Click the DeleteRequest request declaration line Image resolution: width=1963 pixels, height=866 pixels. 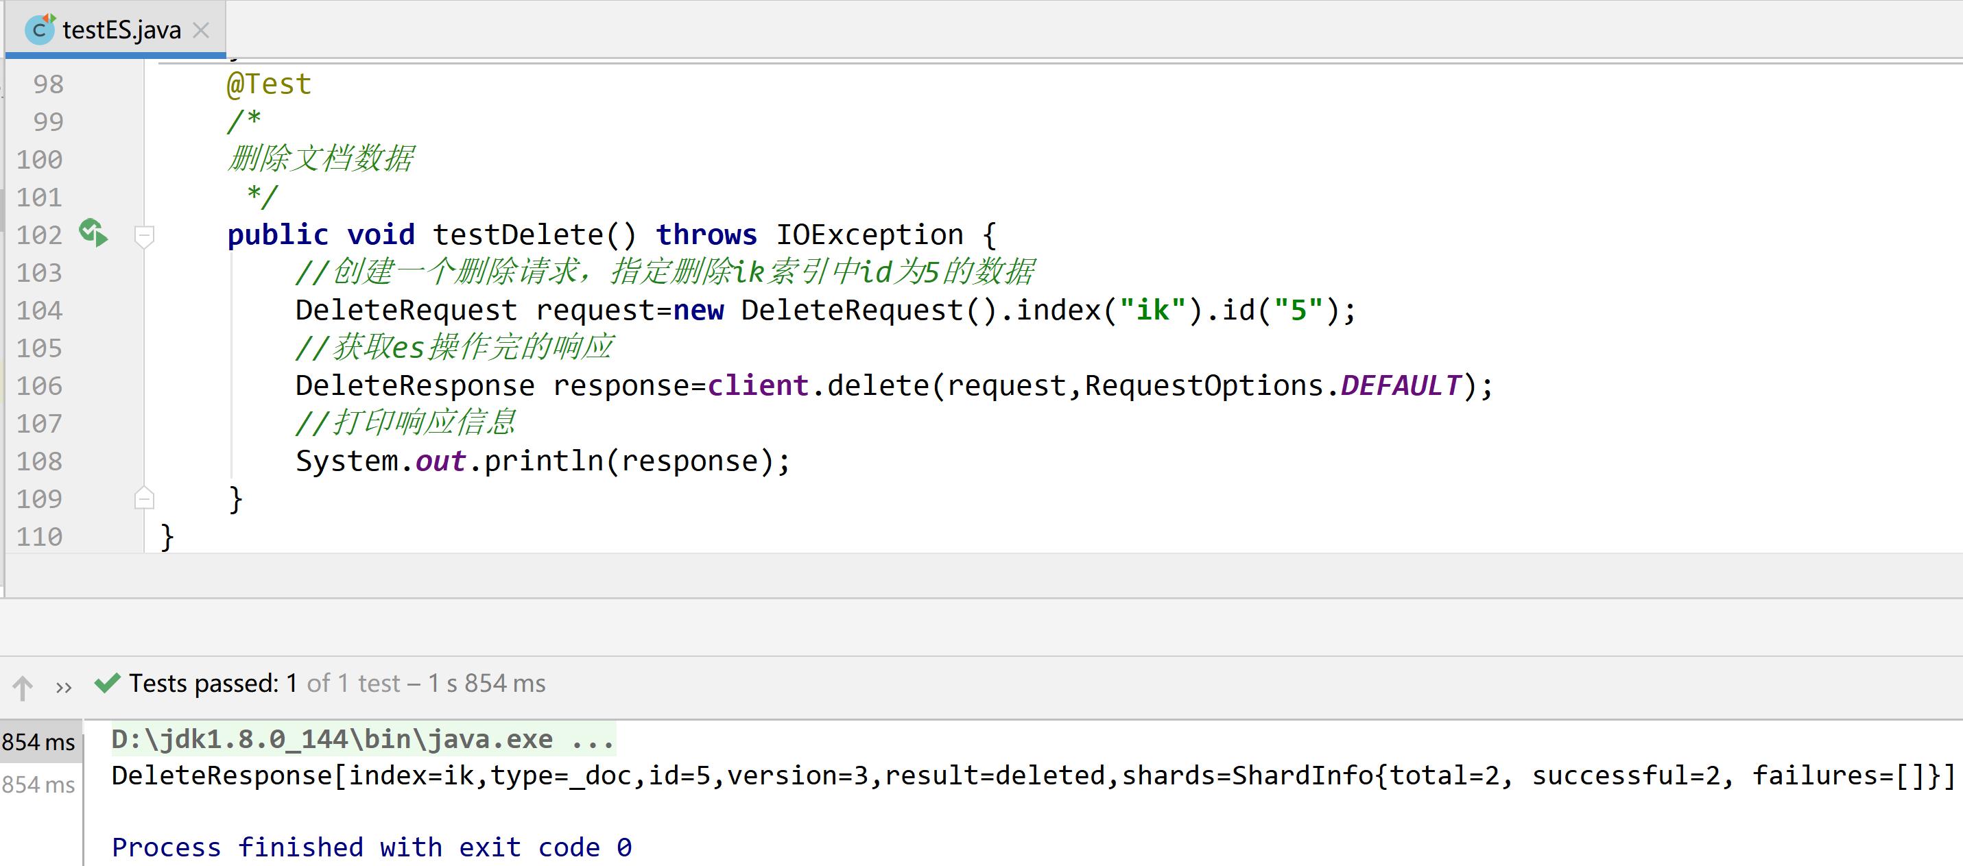(x=826, y=310)
